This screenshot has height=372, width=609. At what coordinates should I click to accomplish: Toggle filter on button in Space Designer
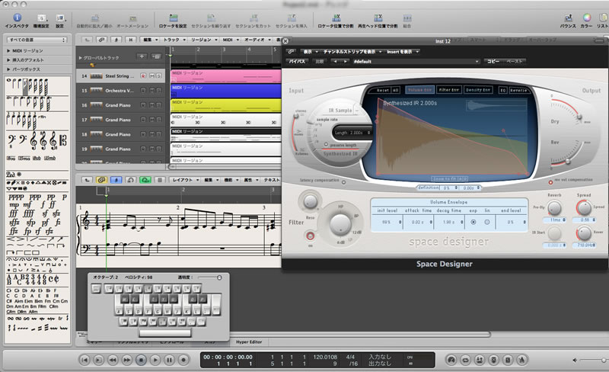[x=310, y=235]
